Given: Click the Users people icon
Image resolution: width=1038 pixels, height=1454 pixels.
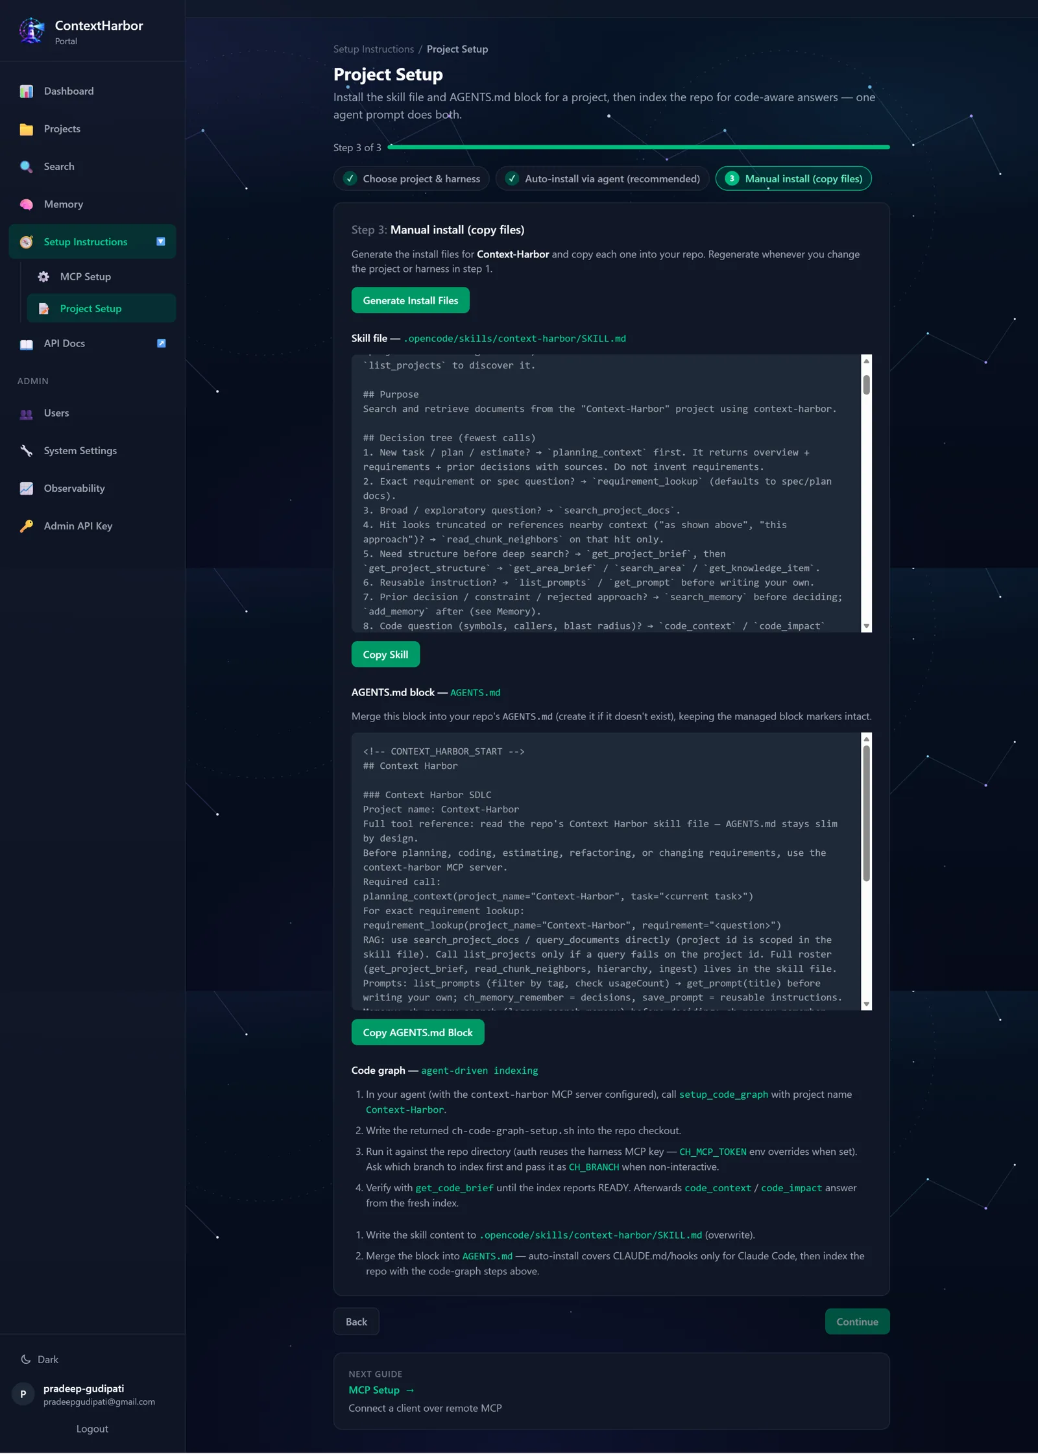Looking at the screenshot, I should (27, 413).
